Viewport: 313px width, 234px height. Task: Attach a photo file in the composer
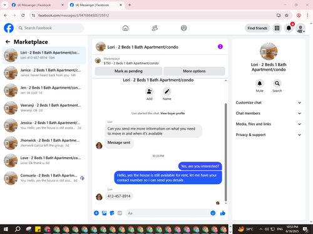tap(104, 213)
